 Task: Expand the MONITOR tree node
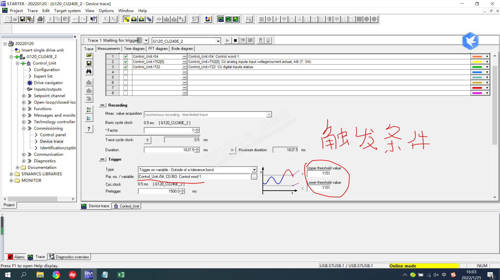coord(11,181)
